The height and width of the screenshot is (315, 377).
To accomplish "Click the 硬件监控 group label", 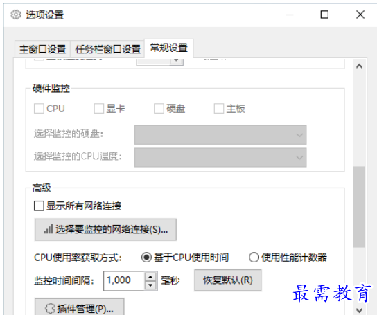I will click(51, 89).
